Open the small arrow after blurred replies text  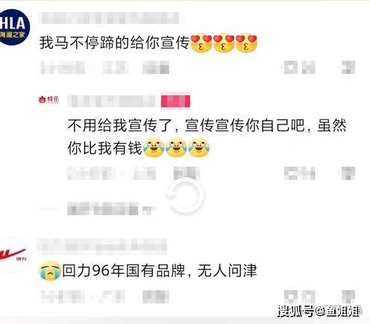[x=147, y=211]
